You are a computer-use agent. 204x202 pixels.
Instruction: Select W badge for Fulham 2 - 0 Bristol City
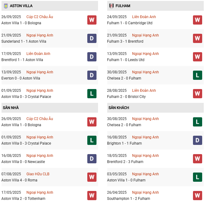(197, 94)
